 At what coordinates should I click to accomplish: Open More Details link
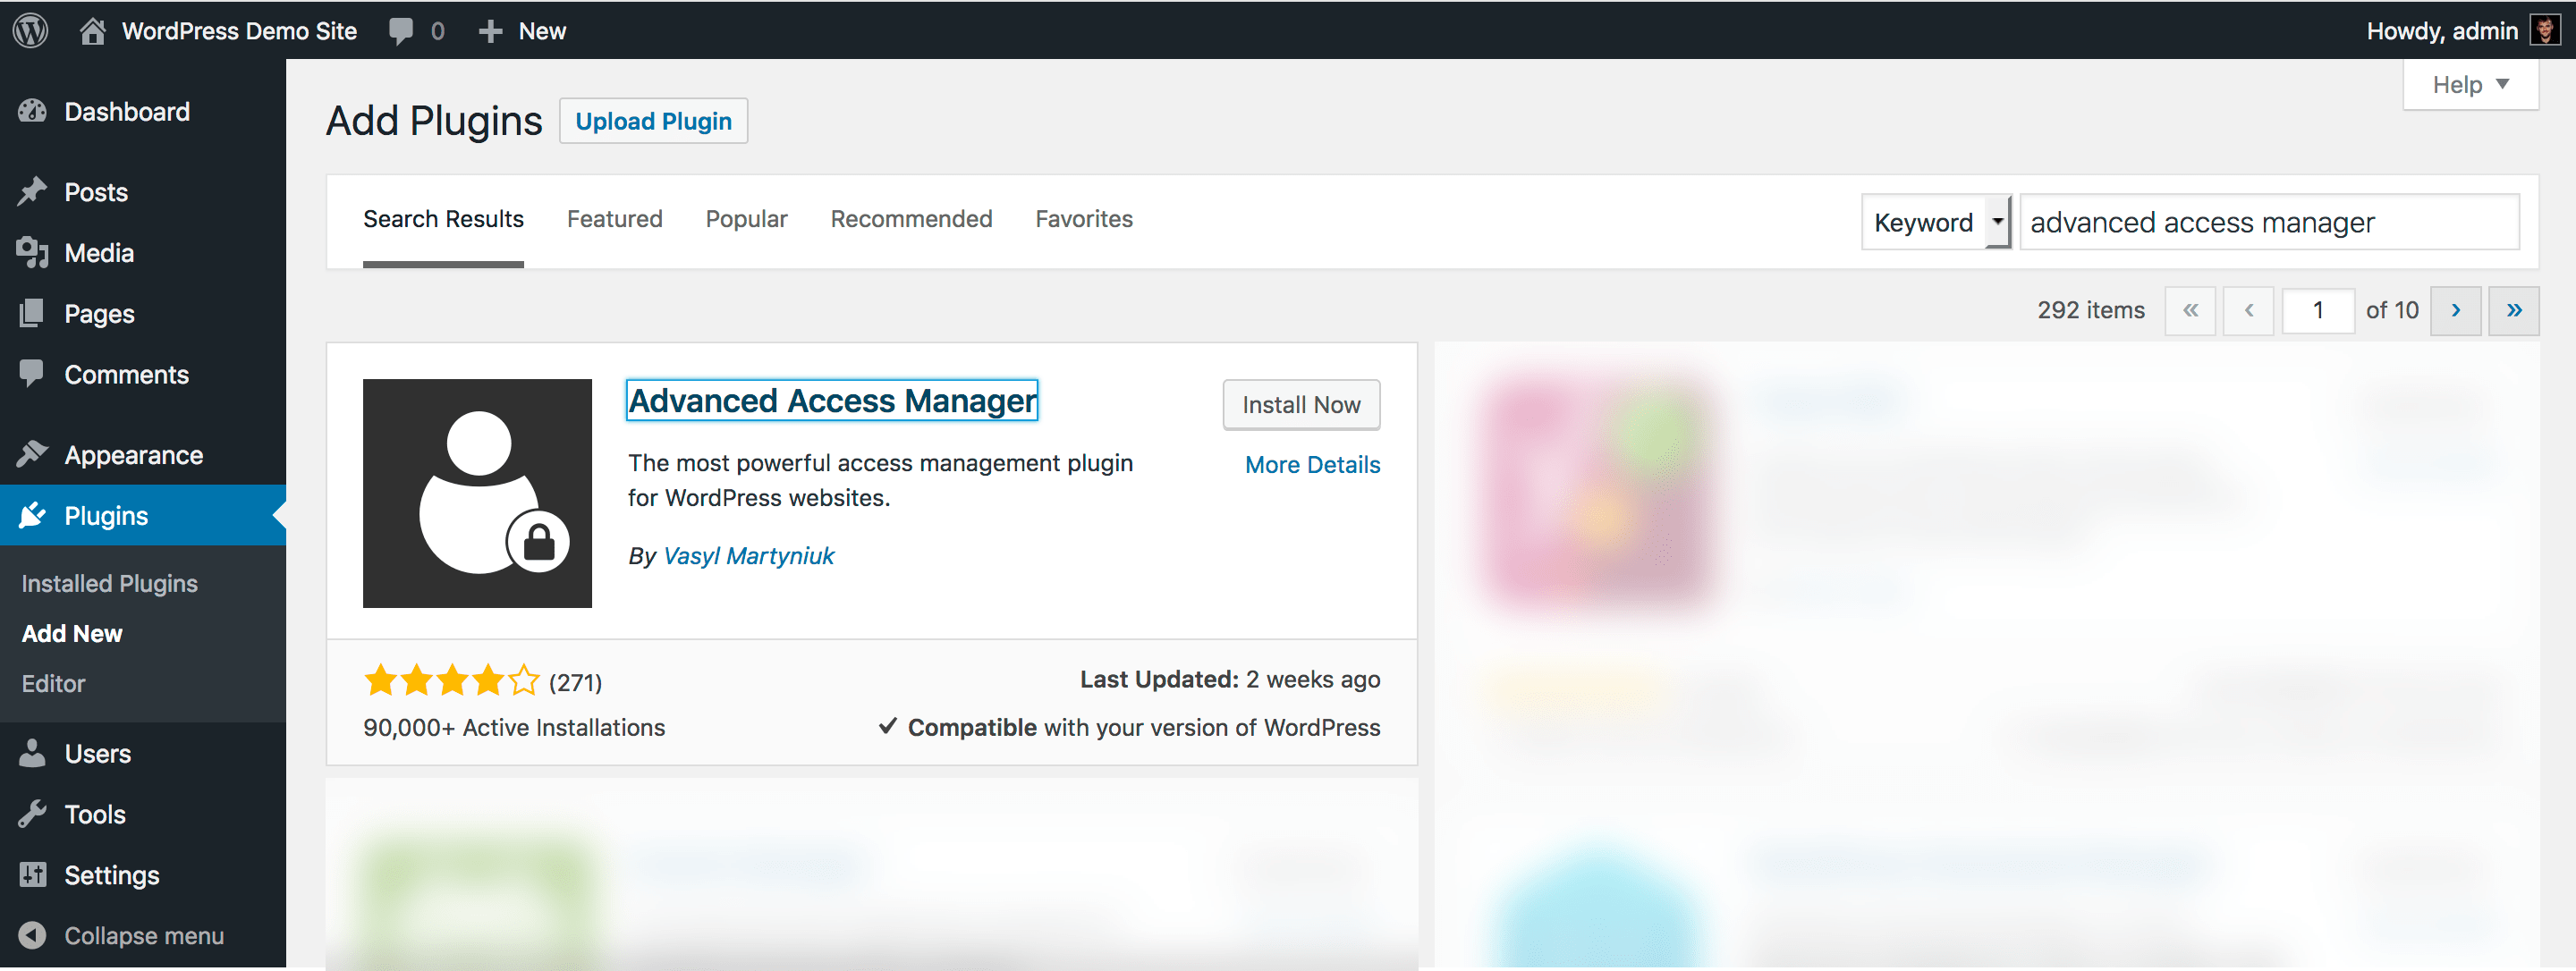click(1312, 465)
